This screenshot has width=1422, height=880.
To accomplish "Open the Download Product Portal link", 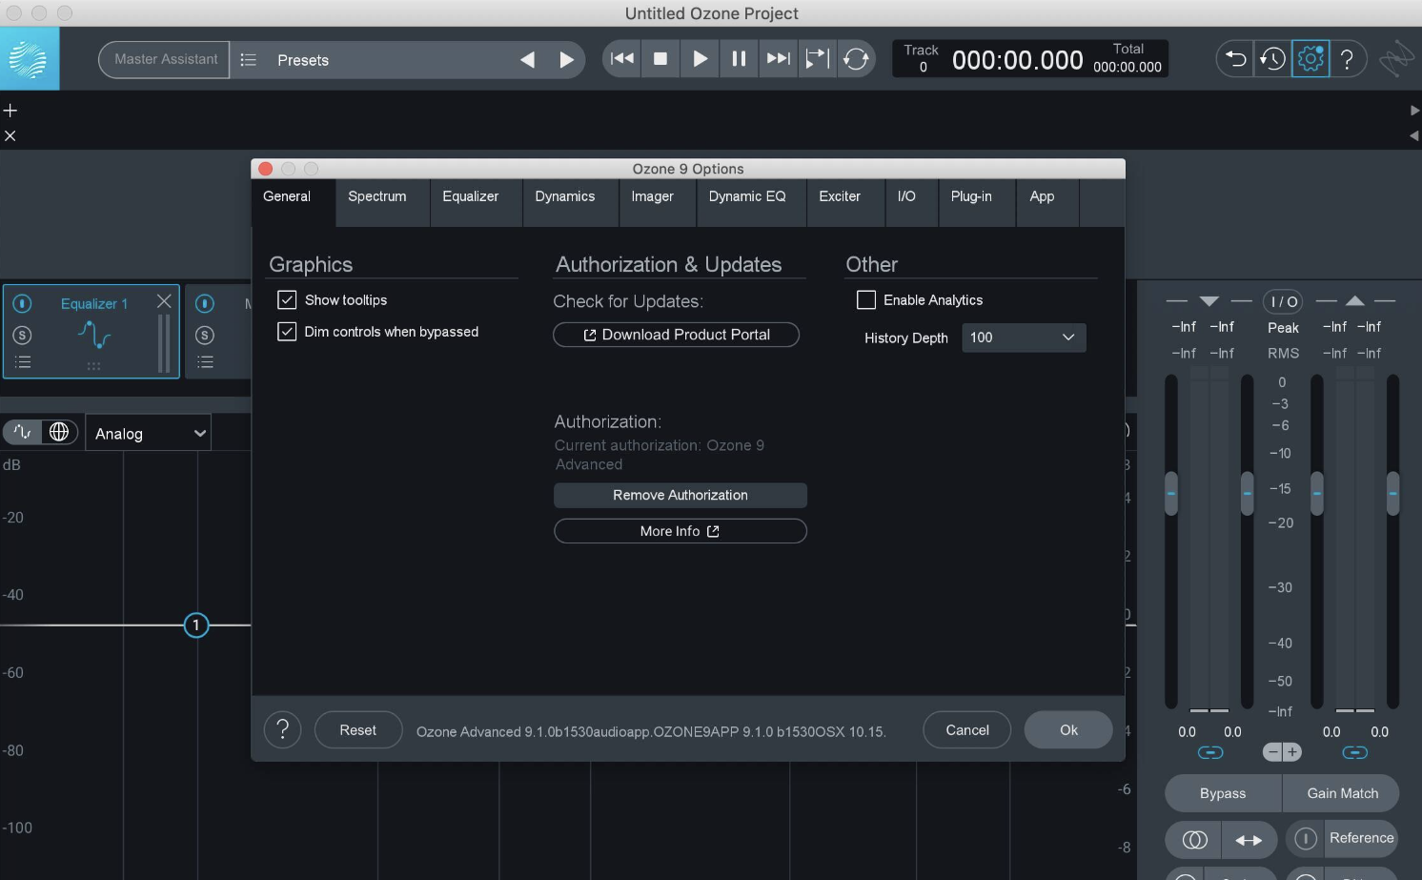I will [676, 335].
